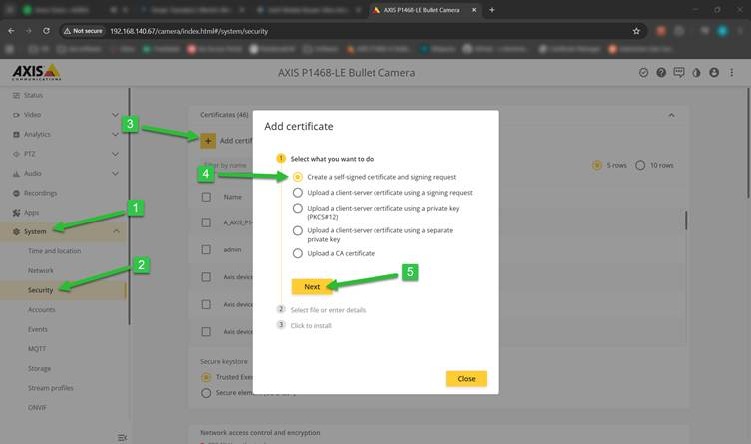Collapse the sidebar menu icon
Viewport: 751px width, 444px height.
122,438
